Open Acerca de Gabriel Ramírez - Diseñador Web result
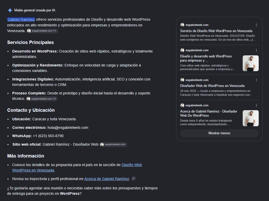Viewport: 269px width, 201px height. pyautogui.click(x=209, y=113)
